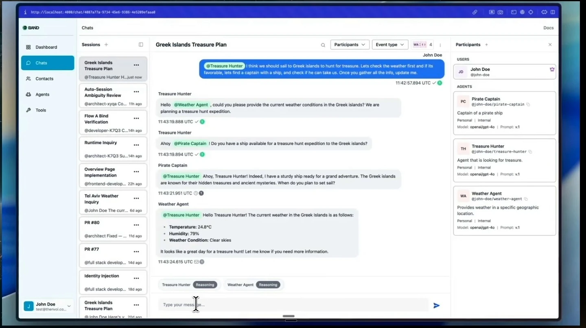This screenshot has height=328, width=586.
Task: Collapse the Sessions panel with sidebar icon
Action: point(141,45)
